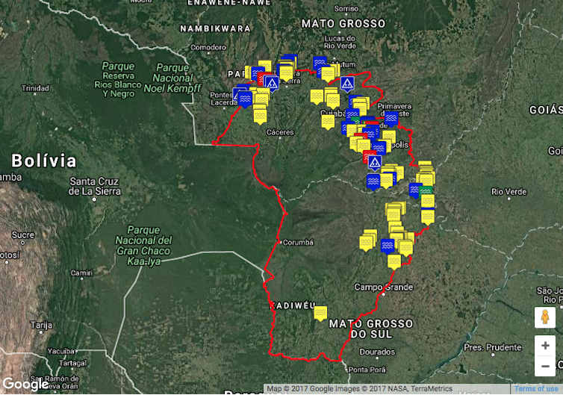The height and width of the screenshot is (395, 563).
Task: Click blue wave marker at Primavera do Leste
Action: 391,118
